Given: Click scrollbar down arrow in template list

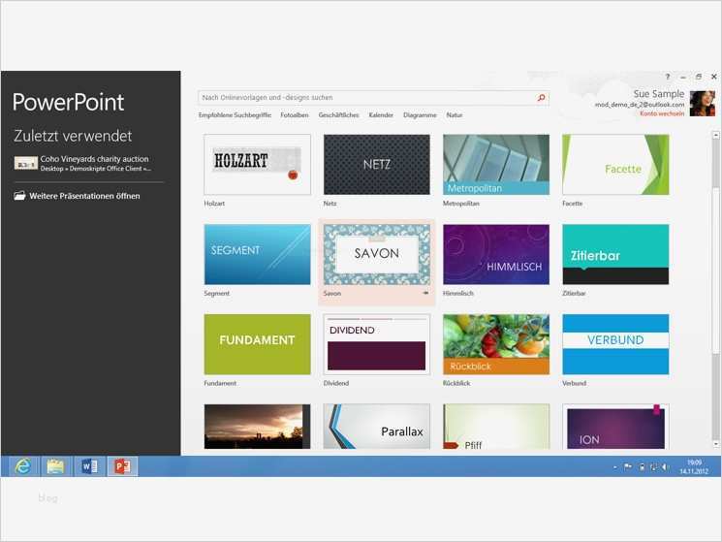Looking at the screenshot, I should (x=715, y=444).
